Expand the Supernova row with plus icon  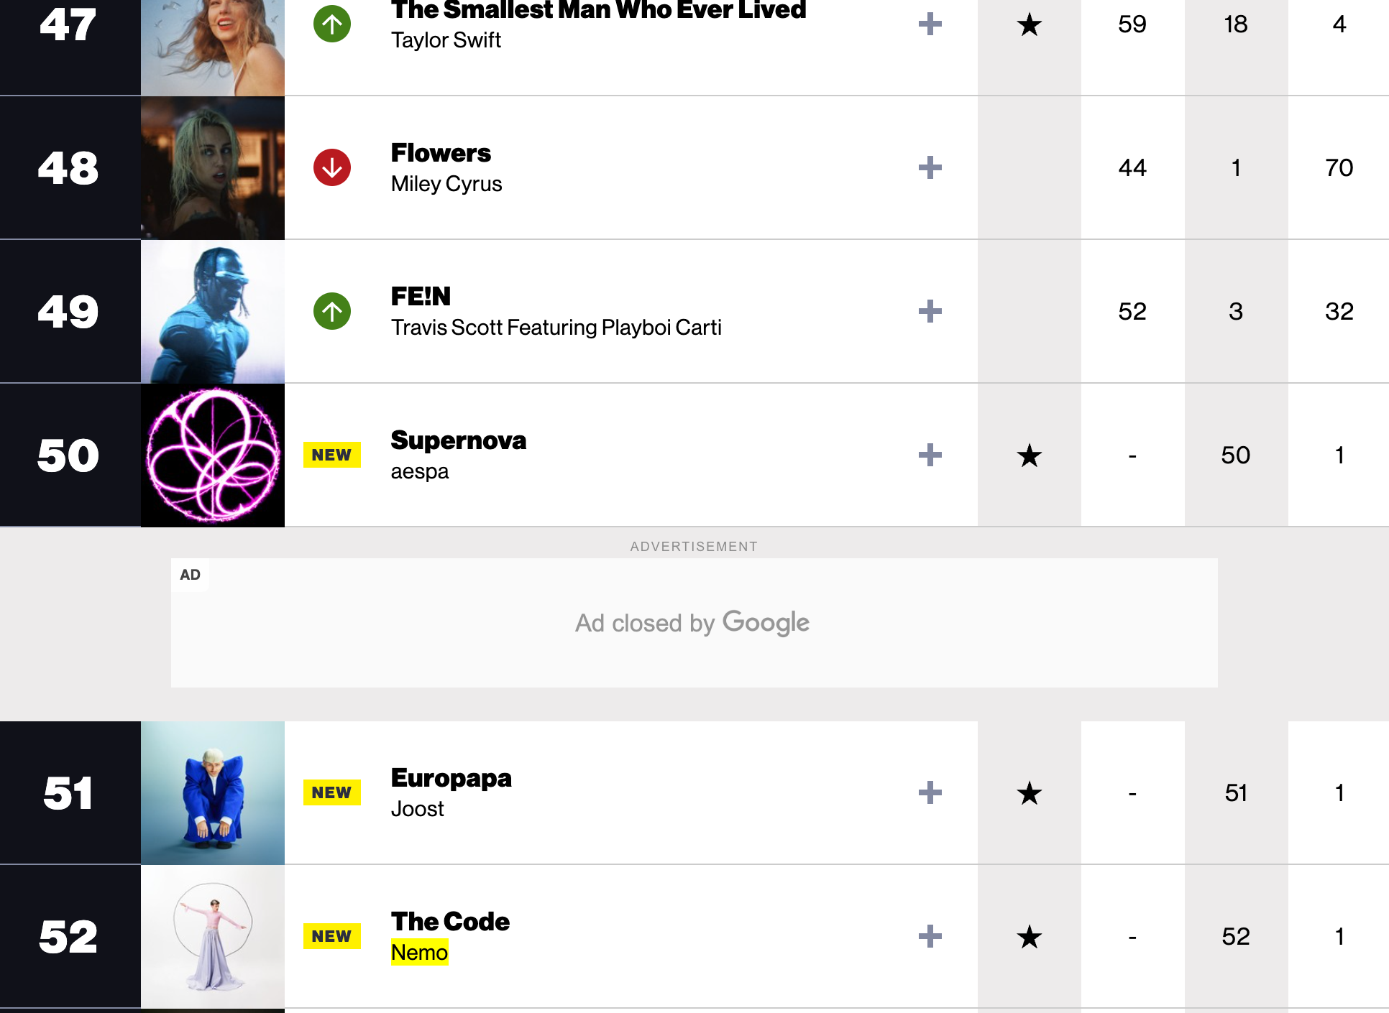click(930, 455)
